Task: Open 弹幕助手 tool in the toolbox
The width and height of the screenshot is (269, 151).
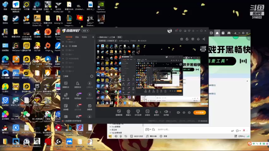Action: [x=66, y=85]
